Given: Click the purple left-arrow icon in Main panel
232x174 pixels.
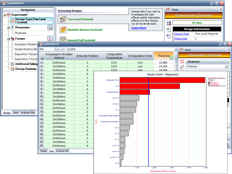Looking at the screenshot, I should click(168, 35).
